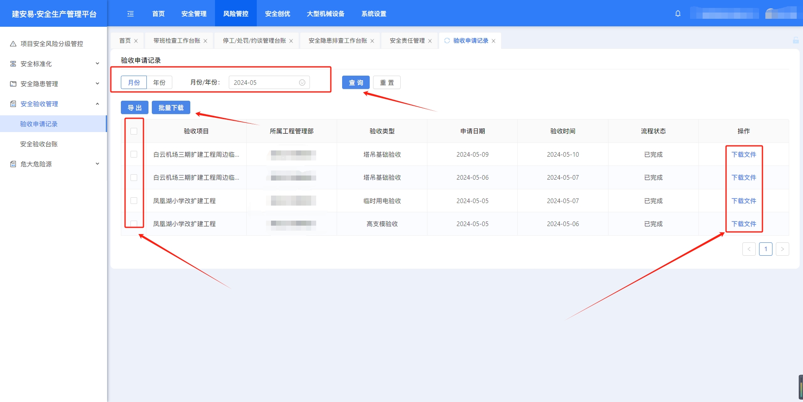Open 项目安全风险分级管控 in sidebar

pos(52,44)
